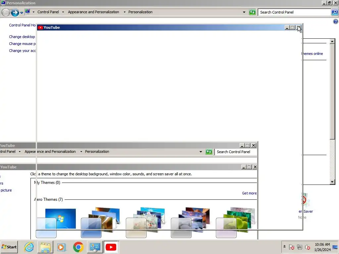Click the lower Search Control Panel field
Screen dimensions: 339x254
click(x=236, y=152)
